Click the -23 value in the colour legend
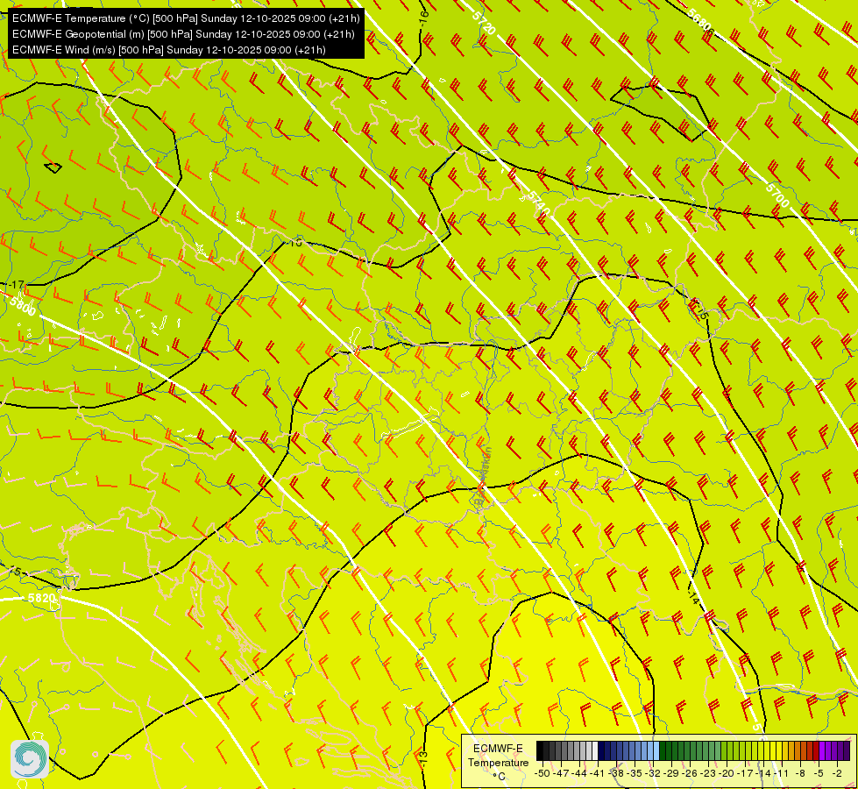The width and height of the screenshot is (858, 789). click(709, 774)
